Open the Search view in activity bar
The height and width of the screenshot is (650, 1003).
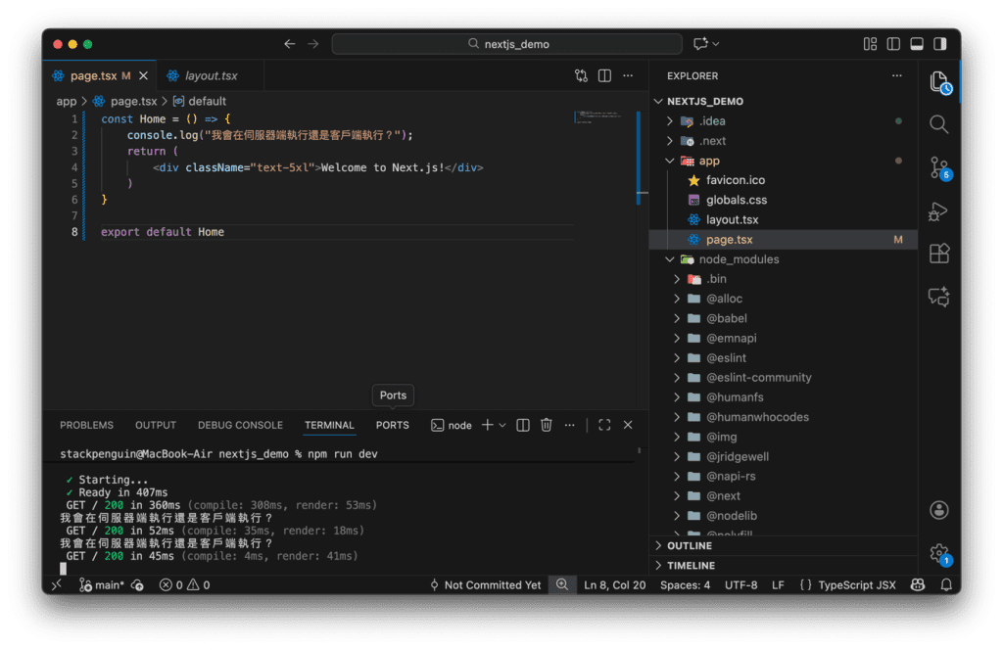coord(938,124)
